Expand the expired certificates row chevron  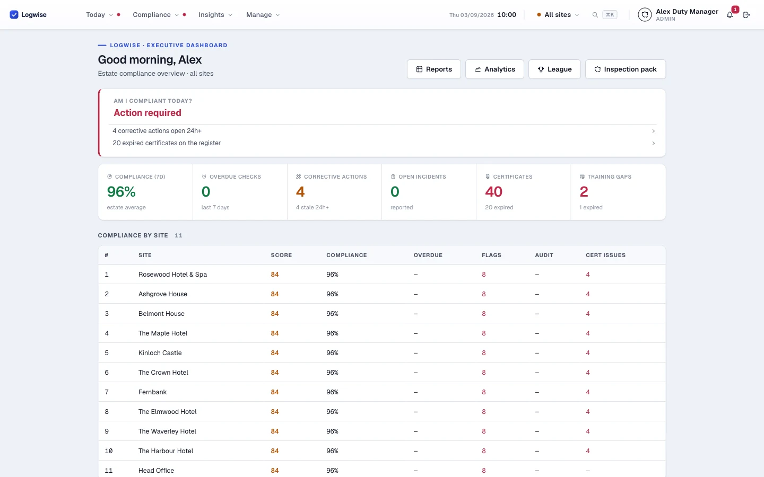pyautogui.click(x=653, y=143)
